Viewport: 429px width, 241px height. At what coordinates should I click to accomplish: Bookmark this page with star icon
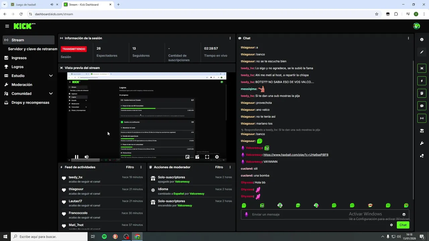tap(377, 14)
